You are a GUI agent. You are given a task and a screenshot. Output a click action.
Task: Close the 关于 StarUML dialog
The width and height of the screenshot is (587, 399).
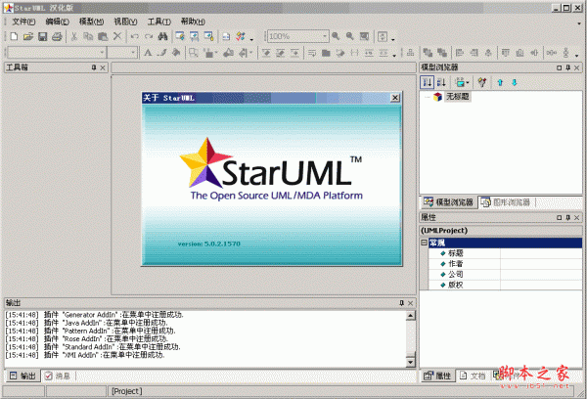pos(395,98)
